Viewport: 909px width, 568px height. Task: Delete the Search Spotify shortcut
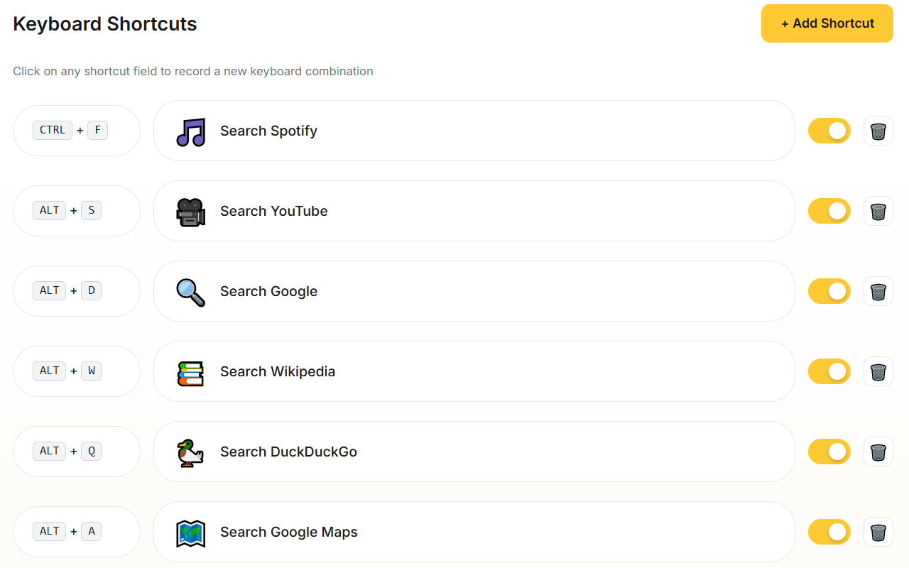click(878, 131)
